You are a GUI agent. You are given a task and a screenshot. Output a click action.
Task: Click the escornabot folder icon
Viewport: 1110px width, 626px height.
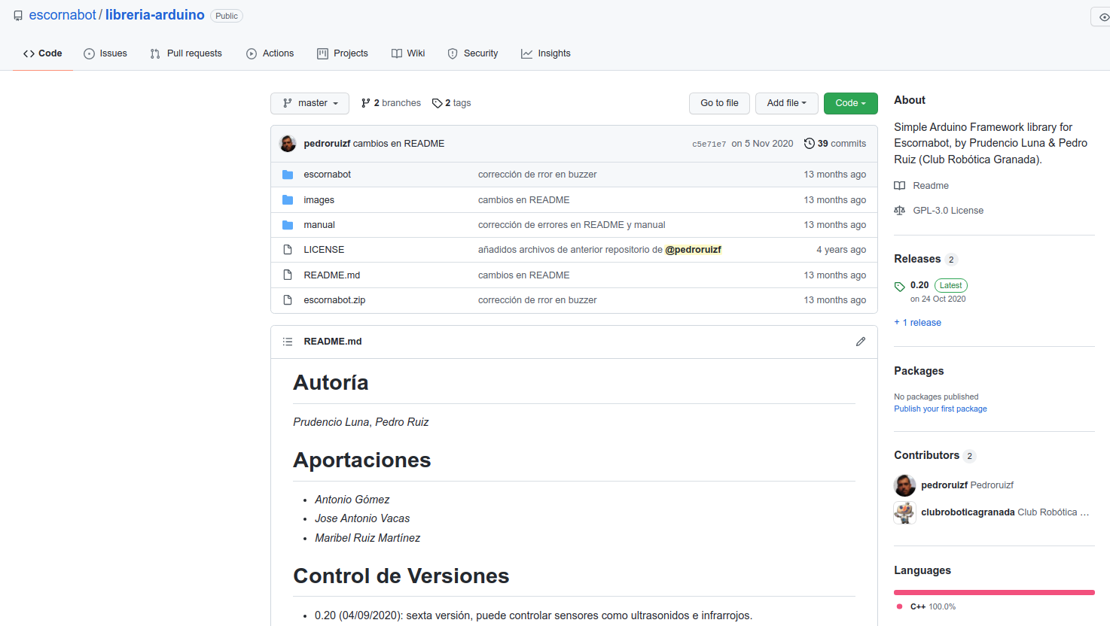point(288,175)
